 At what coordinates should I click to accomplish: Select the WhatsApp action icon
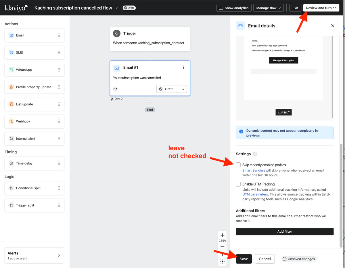coord(11,70)
